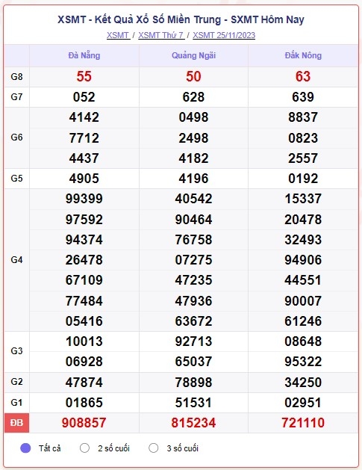Click the G1 row label
The image size is (362, 470).
click(x=16, y=402)
